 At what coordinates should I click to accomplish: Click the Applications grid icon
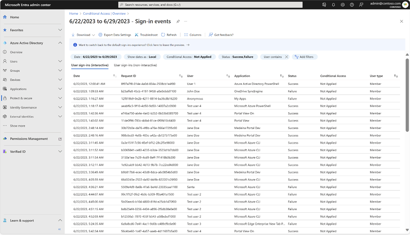5,89
